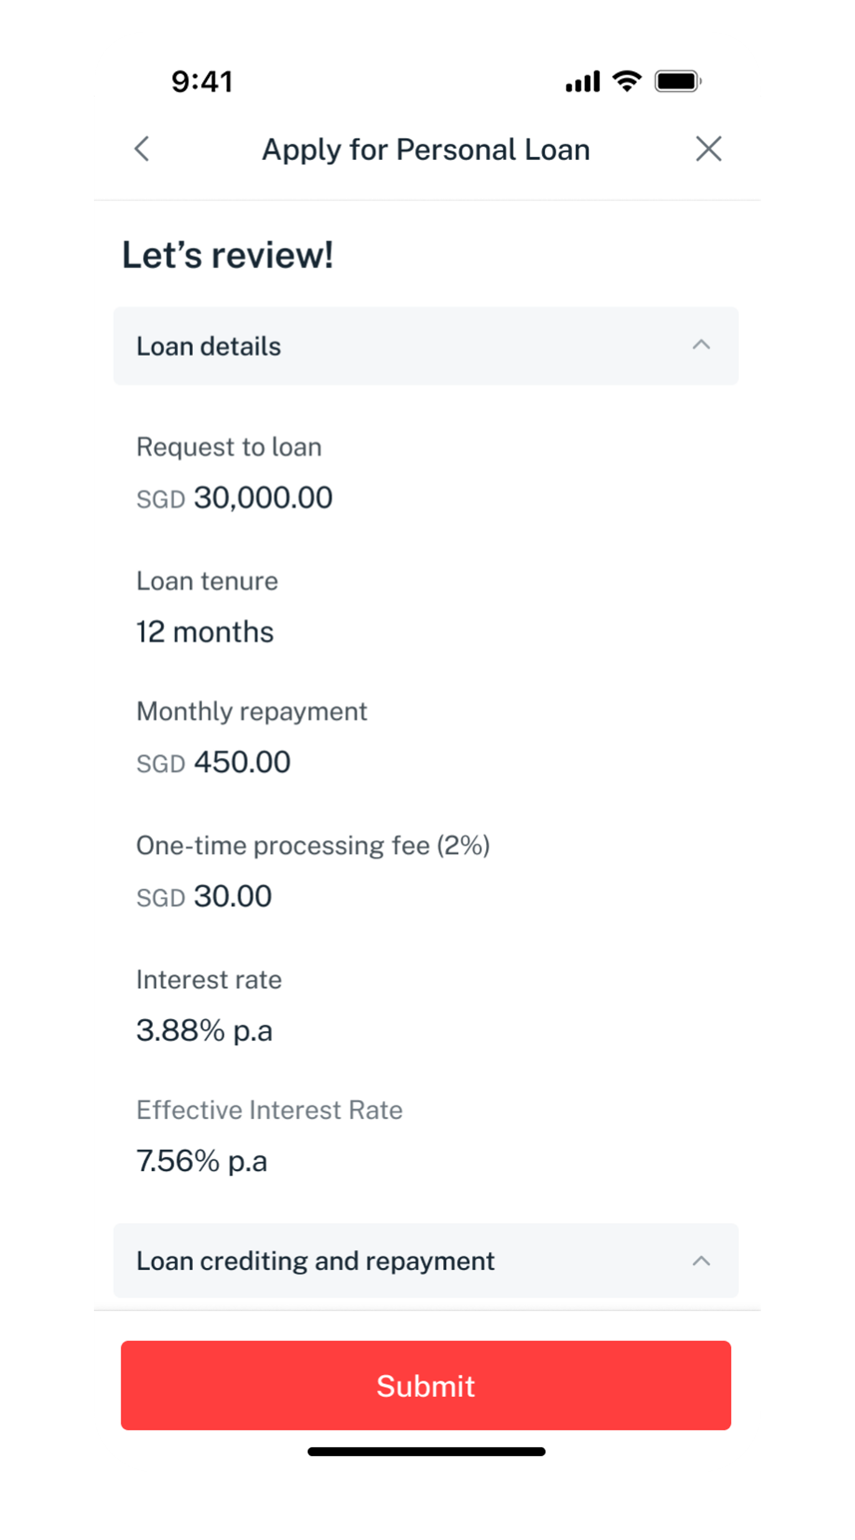This screenshot has width=855, height=1540.
Task: Tap the Effective Interest Rate label
Action: (x=269, y=1110)
